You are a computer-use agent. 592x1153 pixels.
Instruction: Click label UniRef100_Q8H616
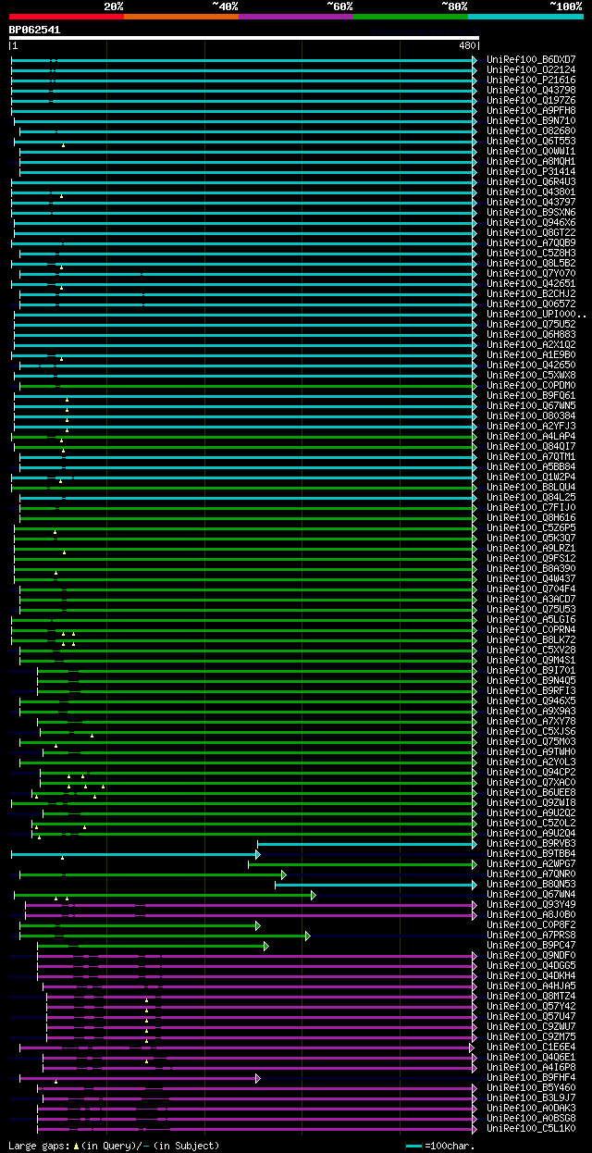pyautogui.click(x=533, y=517)
